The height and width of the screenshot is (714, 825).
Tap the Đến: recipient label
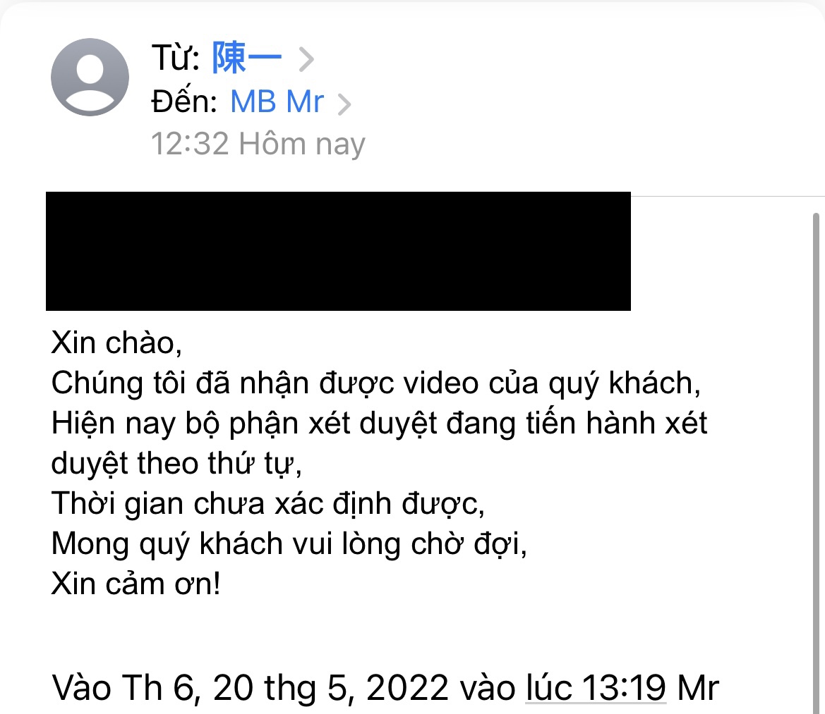184,101
